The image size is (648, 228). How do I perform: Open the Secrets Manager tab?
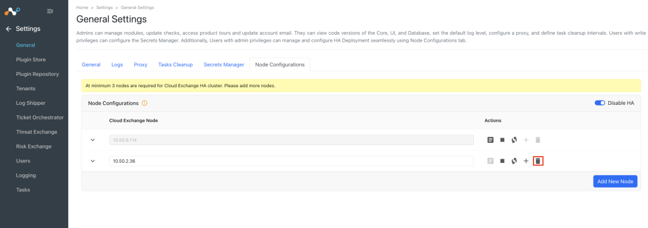coord(224,64)
